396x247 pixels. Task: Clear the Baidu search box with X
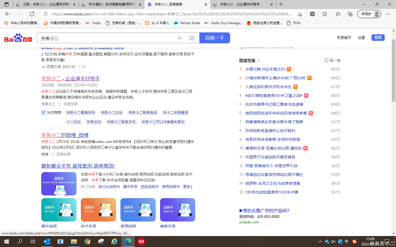click(180, 38)
